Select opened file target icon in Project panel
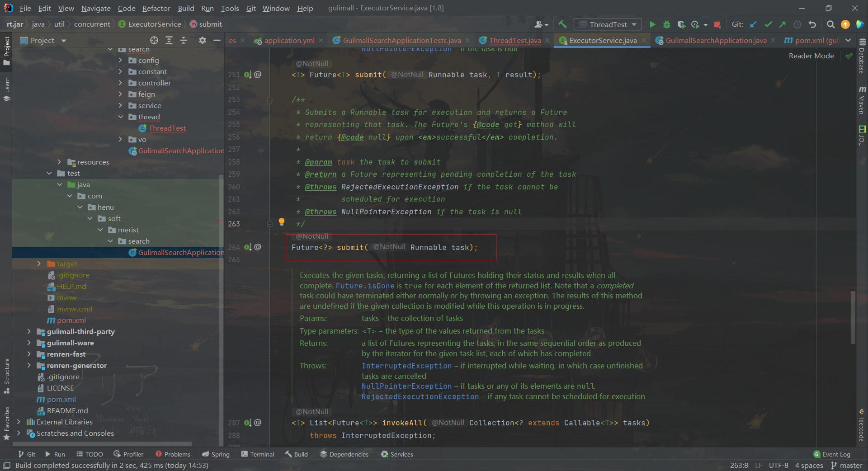Screen dimensions: 868x471 (x=154, y=40)
